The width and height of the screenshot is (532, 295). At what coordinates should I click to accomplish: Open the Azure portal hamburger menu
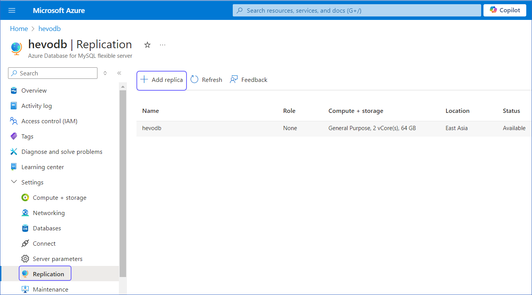click(12, 10)
